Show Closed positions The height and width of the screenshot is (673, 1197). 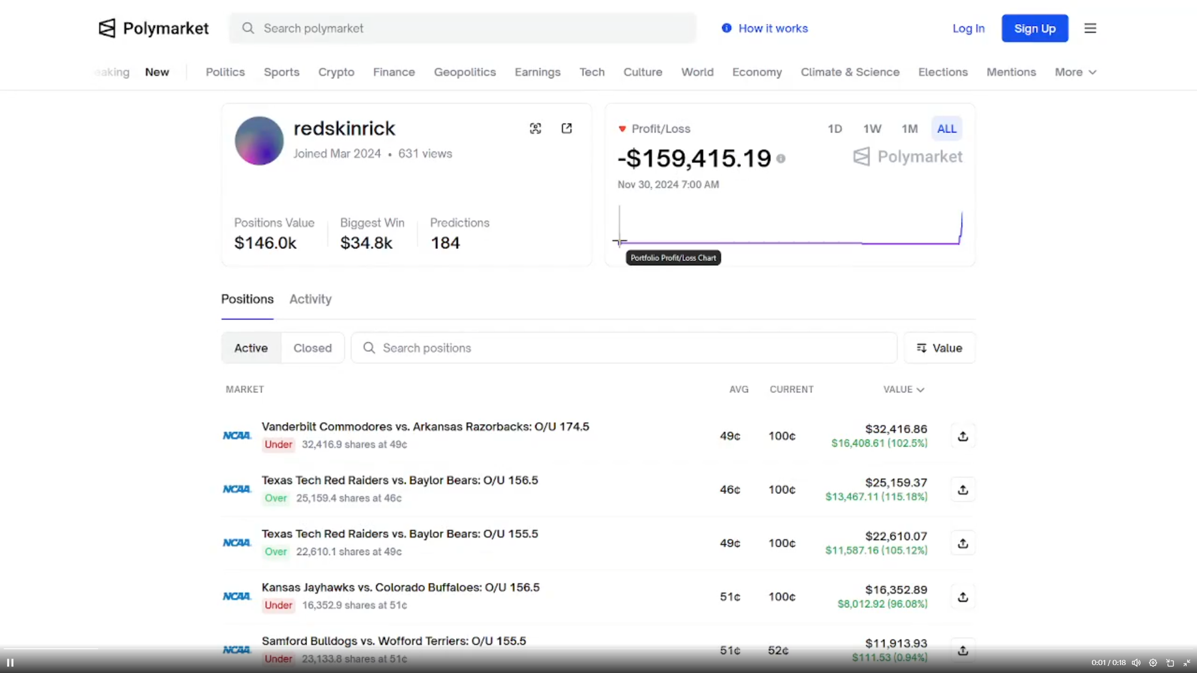click(x=312, y=348)
